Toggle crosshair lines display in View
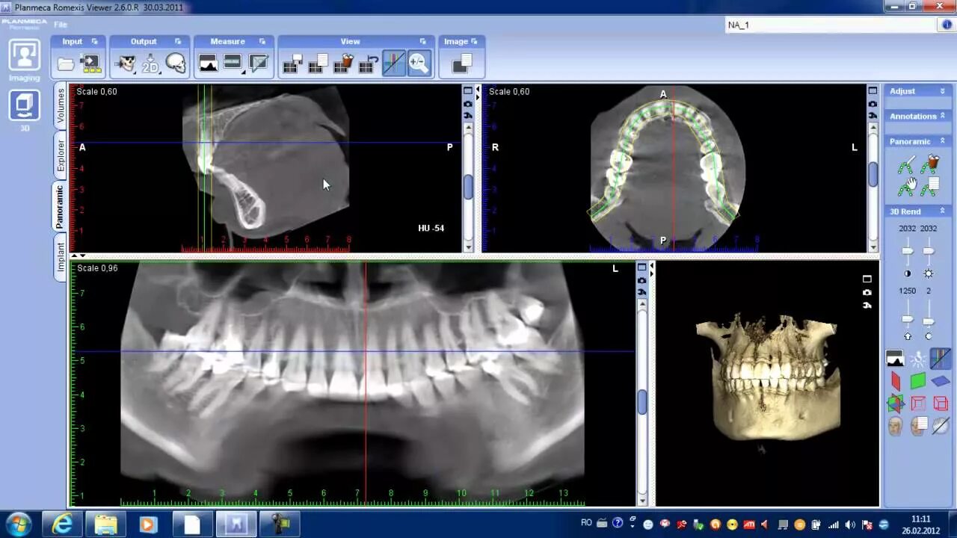The height and width of the screenshot is (538, 957). point(393,64)
